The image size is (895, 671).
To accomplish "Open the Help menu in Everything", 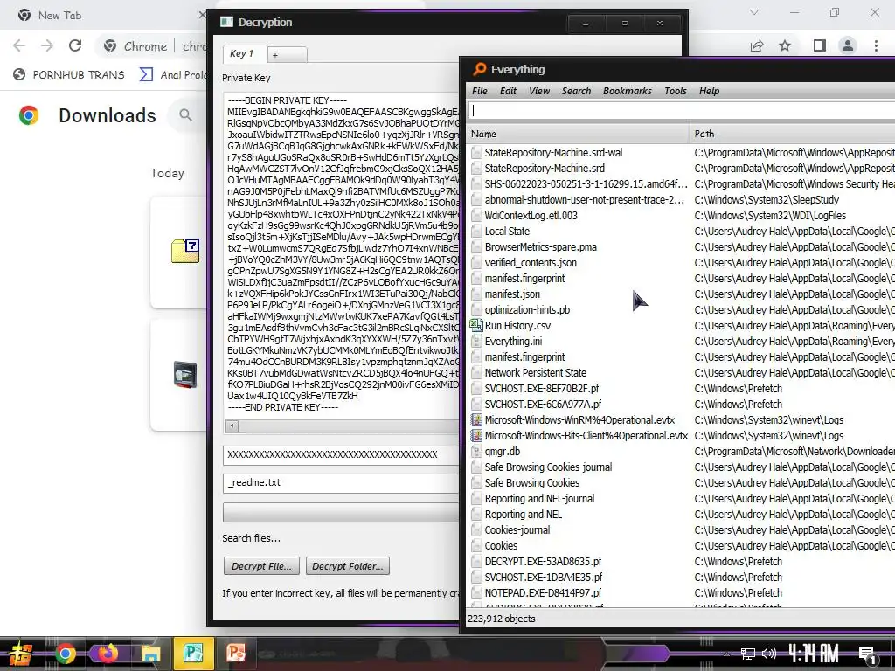I will click(x=709, y=91).
